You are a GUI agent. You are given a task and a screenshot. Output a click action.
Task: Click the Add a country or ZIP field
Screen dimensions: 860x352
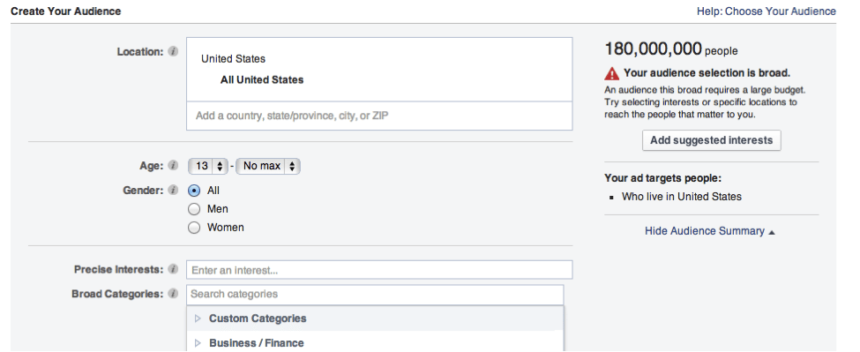(379, 116)
